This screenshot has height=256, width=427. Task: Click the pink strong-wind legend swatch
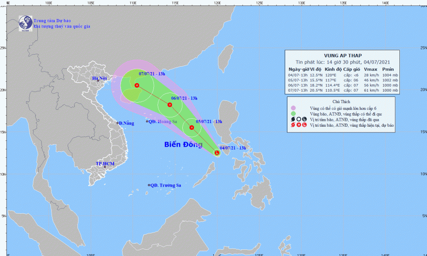click(x=293, y=108)
